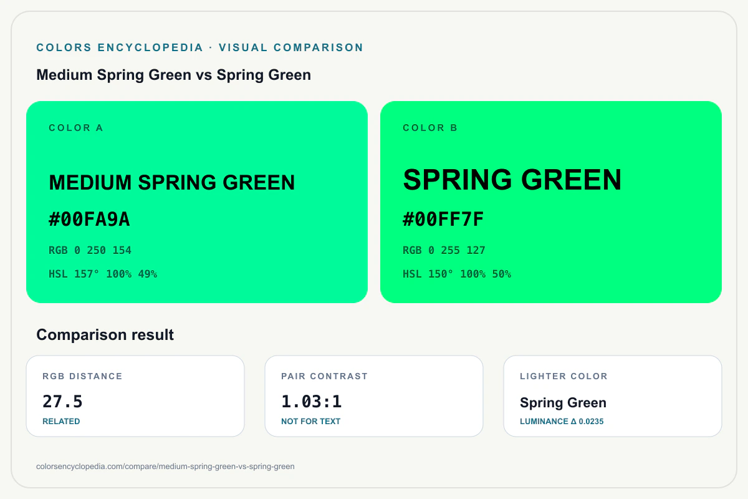The height and width of the screenshot is (499, 748).
Task: Select the #00FA9A hex code
Action: [x=90, y=220]
